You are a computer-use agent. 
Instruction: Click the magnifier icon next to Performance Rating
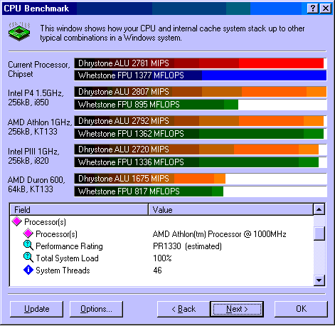pyautogui.click(x=28, y=246)
